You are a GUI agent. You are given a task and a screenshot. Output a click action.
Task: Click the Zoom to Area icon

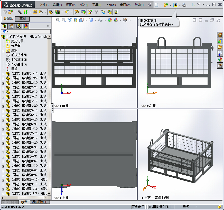tap(63, 20)
